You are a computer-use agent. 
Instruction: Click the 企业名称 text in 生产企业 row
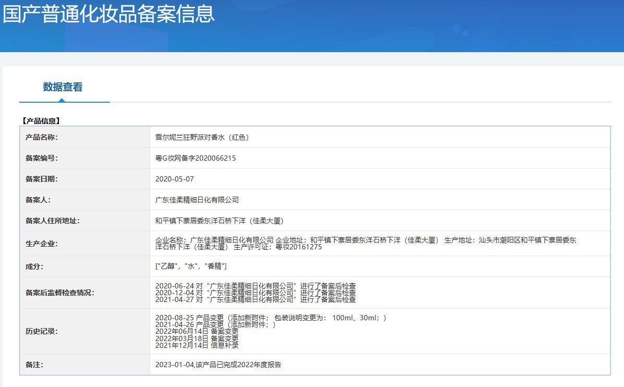coord(170,240)
